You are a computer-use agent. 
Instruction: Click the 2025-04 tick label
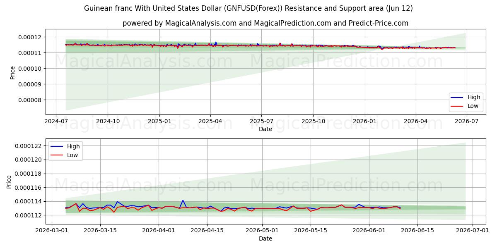[x=210, y=121]
